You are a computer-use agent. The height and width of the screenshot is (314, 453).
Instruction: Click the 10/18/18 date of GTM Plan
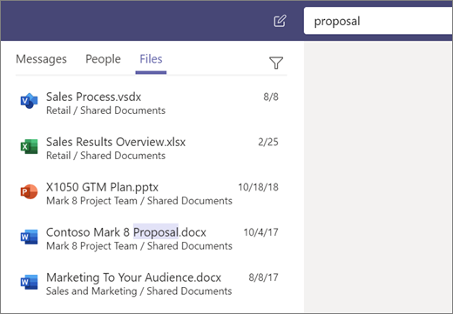click(258, 187)
